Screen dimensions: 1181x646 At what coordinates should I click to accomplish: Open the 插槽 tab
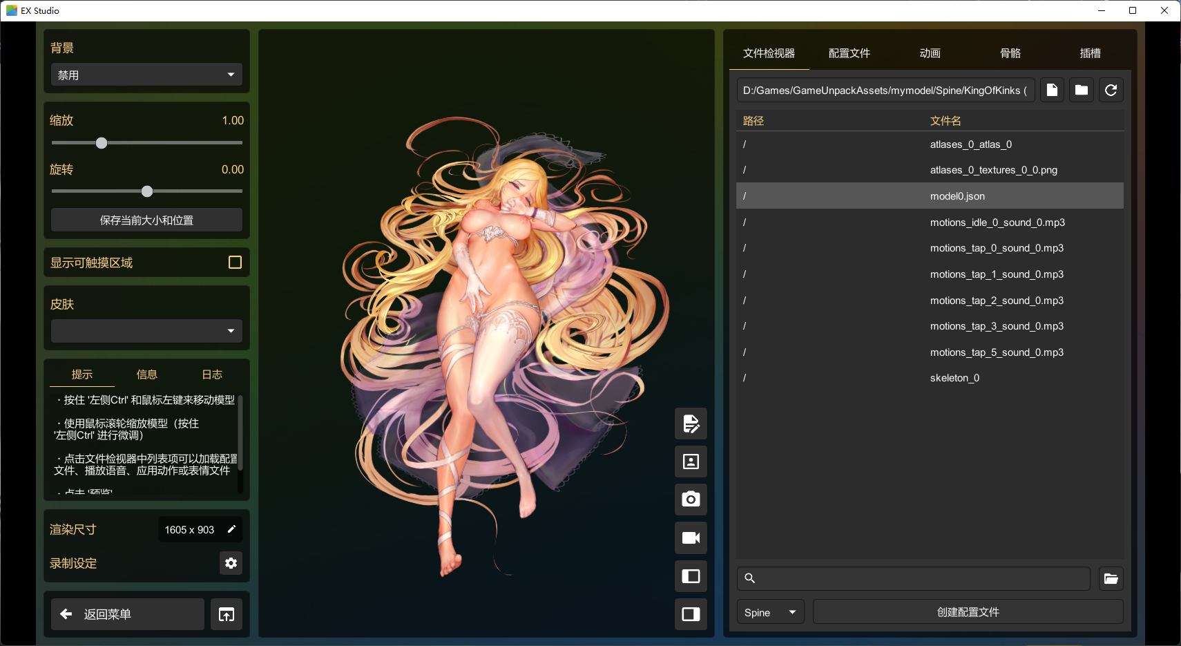1091,53
